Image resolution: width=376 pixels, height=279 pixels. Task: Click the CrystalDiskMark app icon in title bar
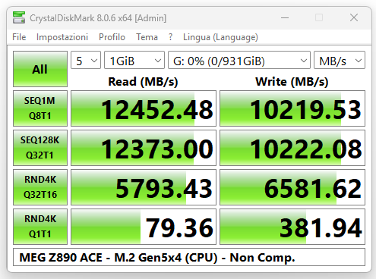click(x=19, y=17)
